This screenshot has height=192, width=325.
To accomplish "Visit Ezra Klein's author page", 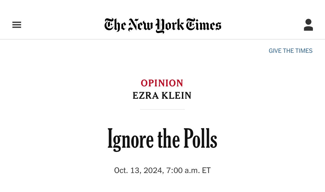I will [162, 96].
